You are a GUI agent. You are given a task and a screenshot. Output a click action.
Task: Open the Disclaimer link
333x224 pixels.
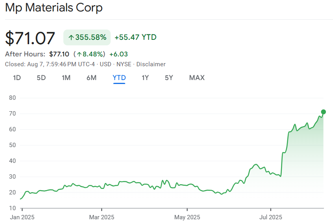click(151, 64)
